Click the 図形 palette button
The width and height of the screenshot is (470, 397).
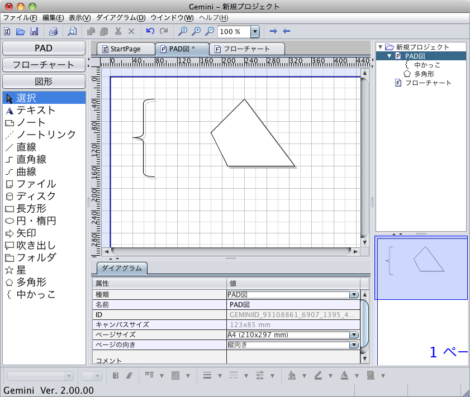coord(44,82)
